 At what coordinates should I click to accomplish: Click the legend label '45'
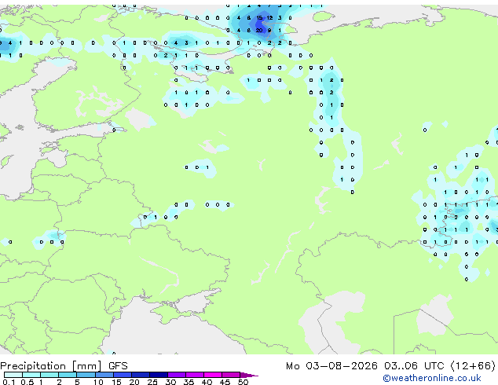[225, 382]
